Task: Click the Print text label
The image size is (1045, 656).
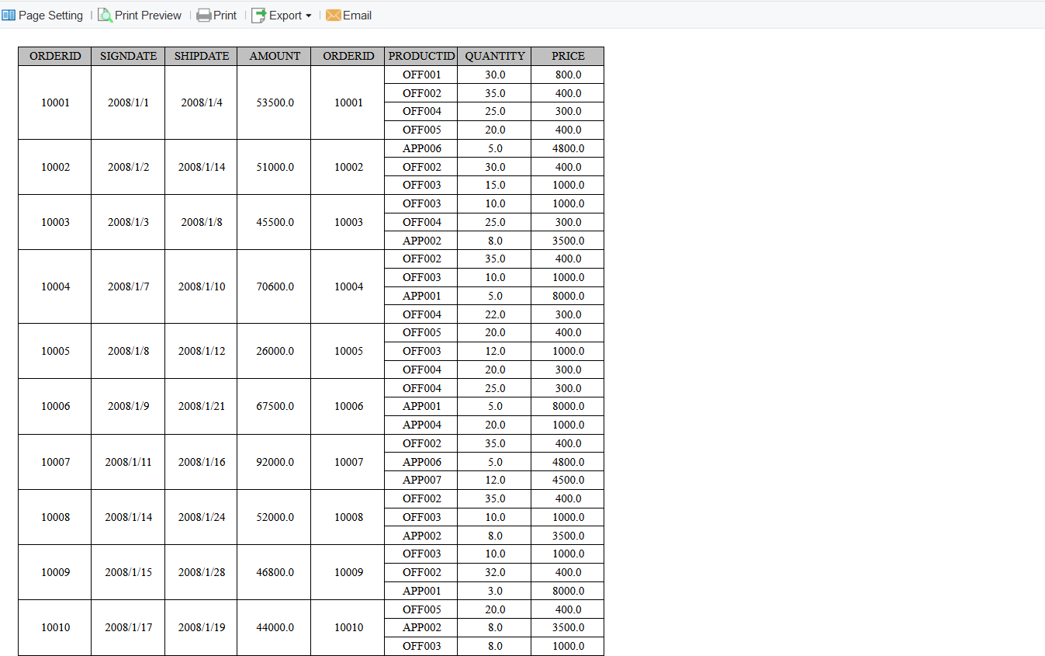Action: [223, 15]
